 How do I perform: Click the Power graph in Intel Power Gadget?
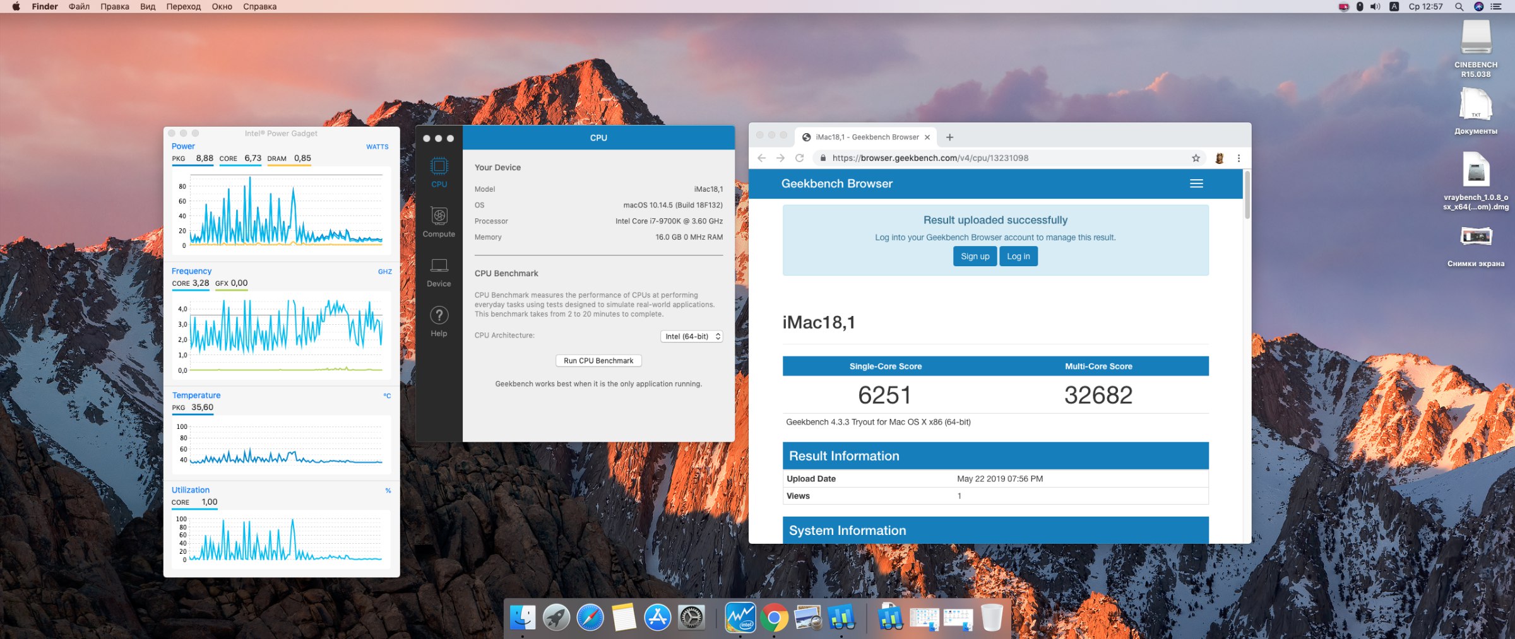(282, 211)
